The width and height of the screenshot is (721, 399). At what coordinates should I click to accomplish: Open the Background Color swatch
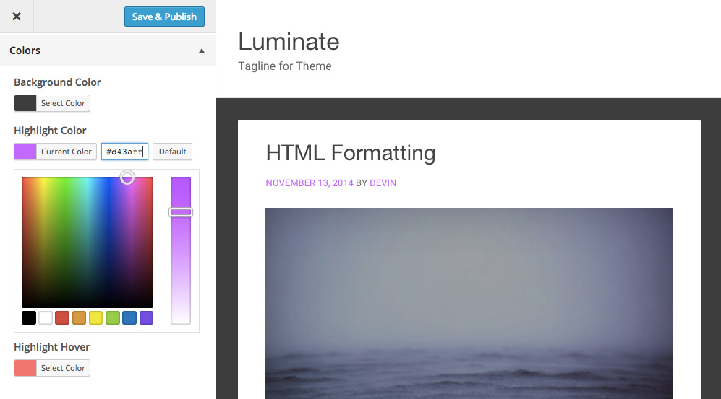tap(25, 103)
